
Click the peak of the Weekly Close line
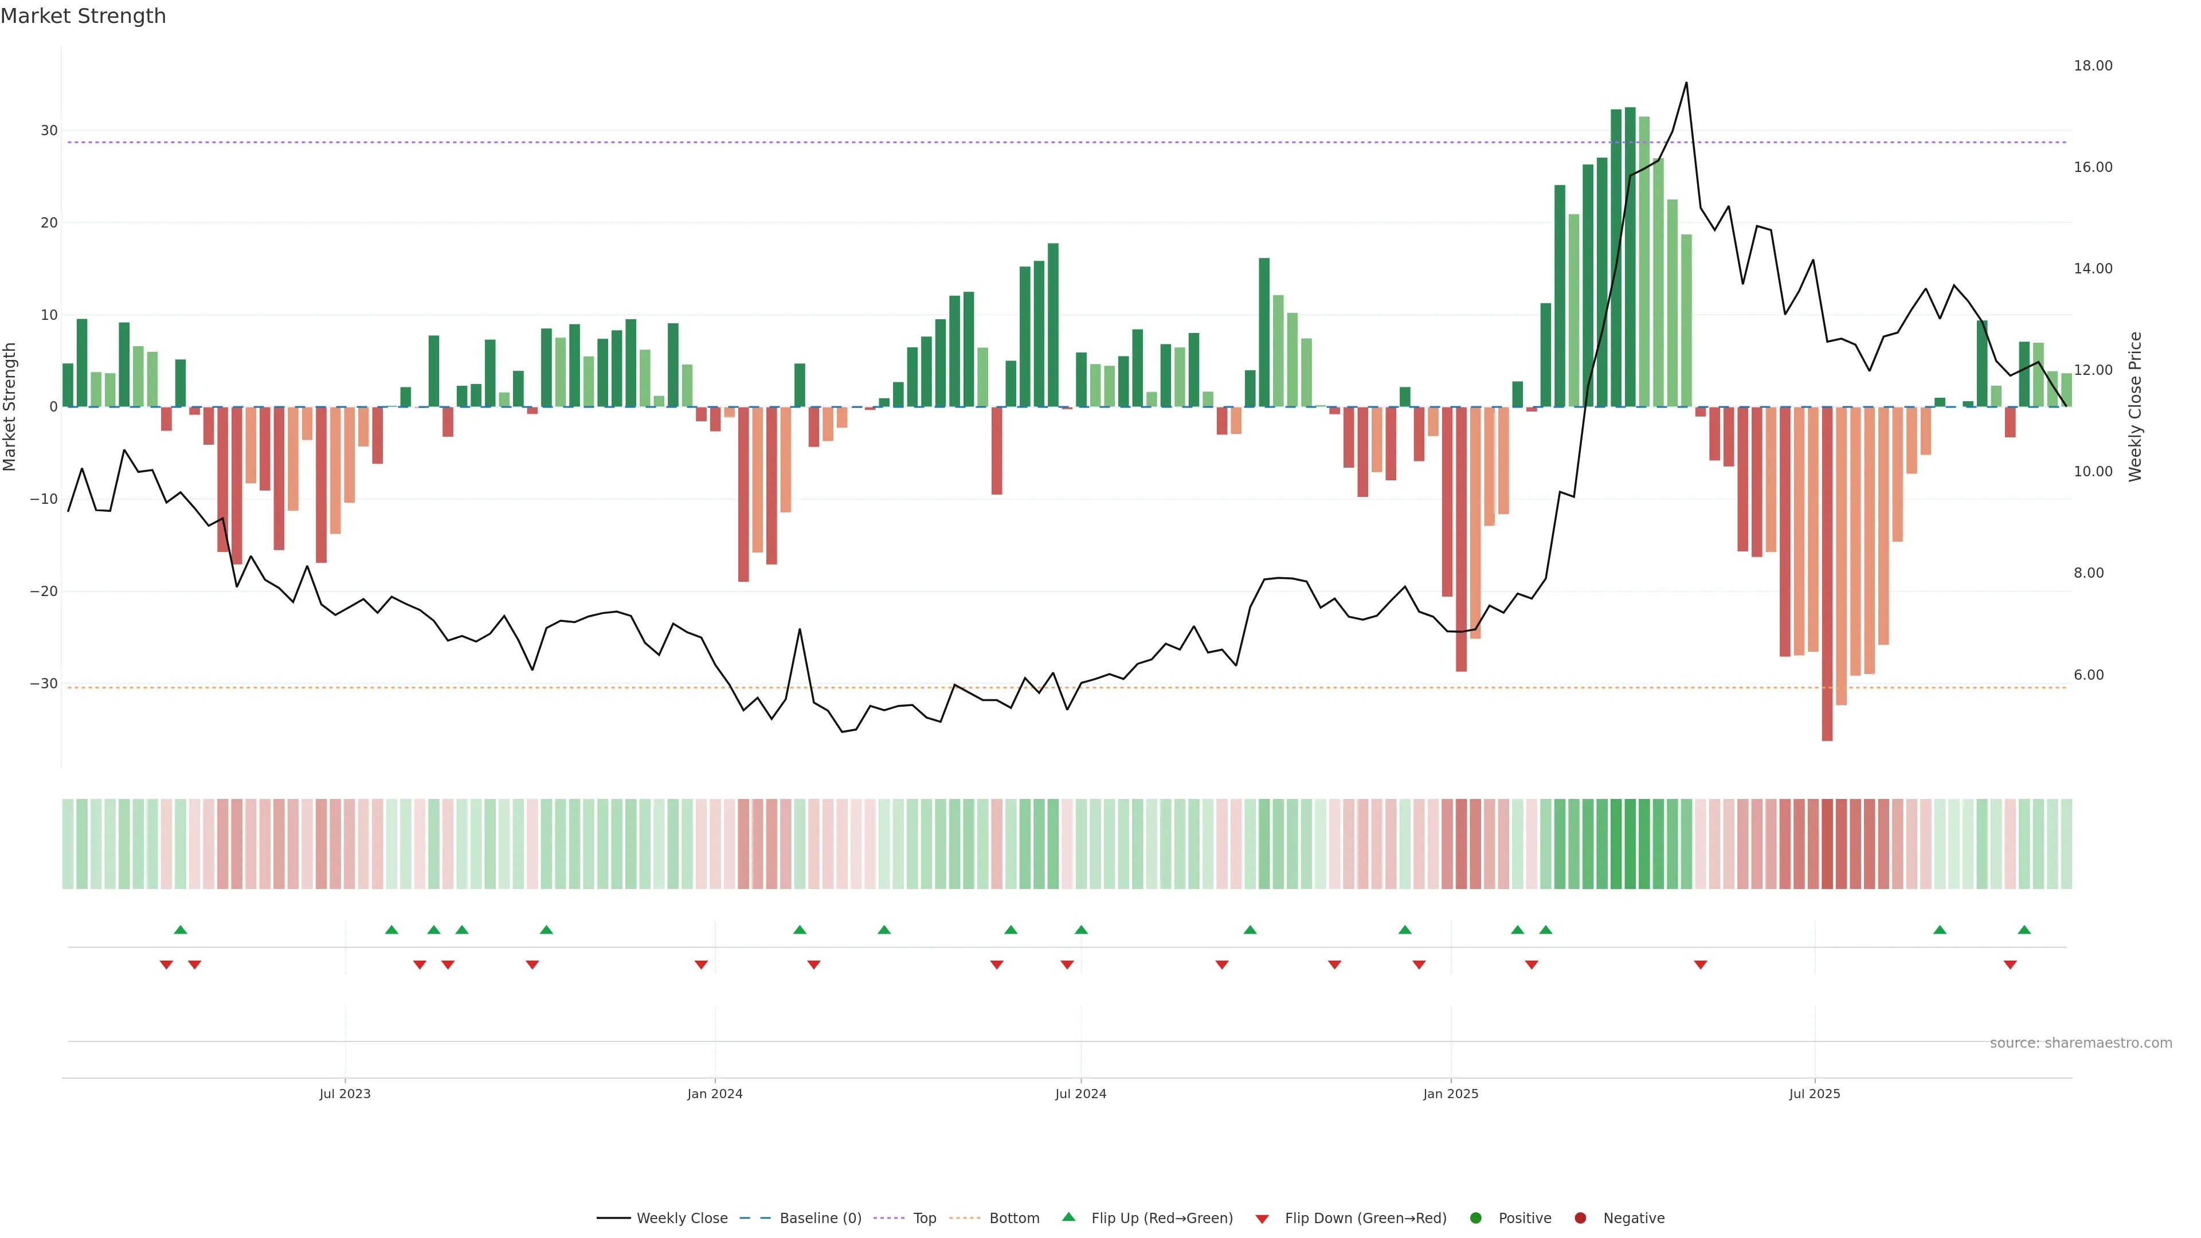click(1686, 83)
